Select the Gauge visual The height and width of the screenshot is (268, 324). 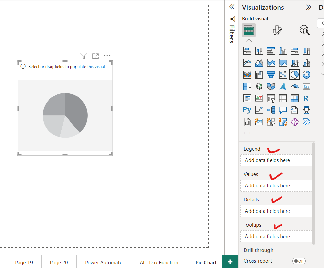coord(295,86)
